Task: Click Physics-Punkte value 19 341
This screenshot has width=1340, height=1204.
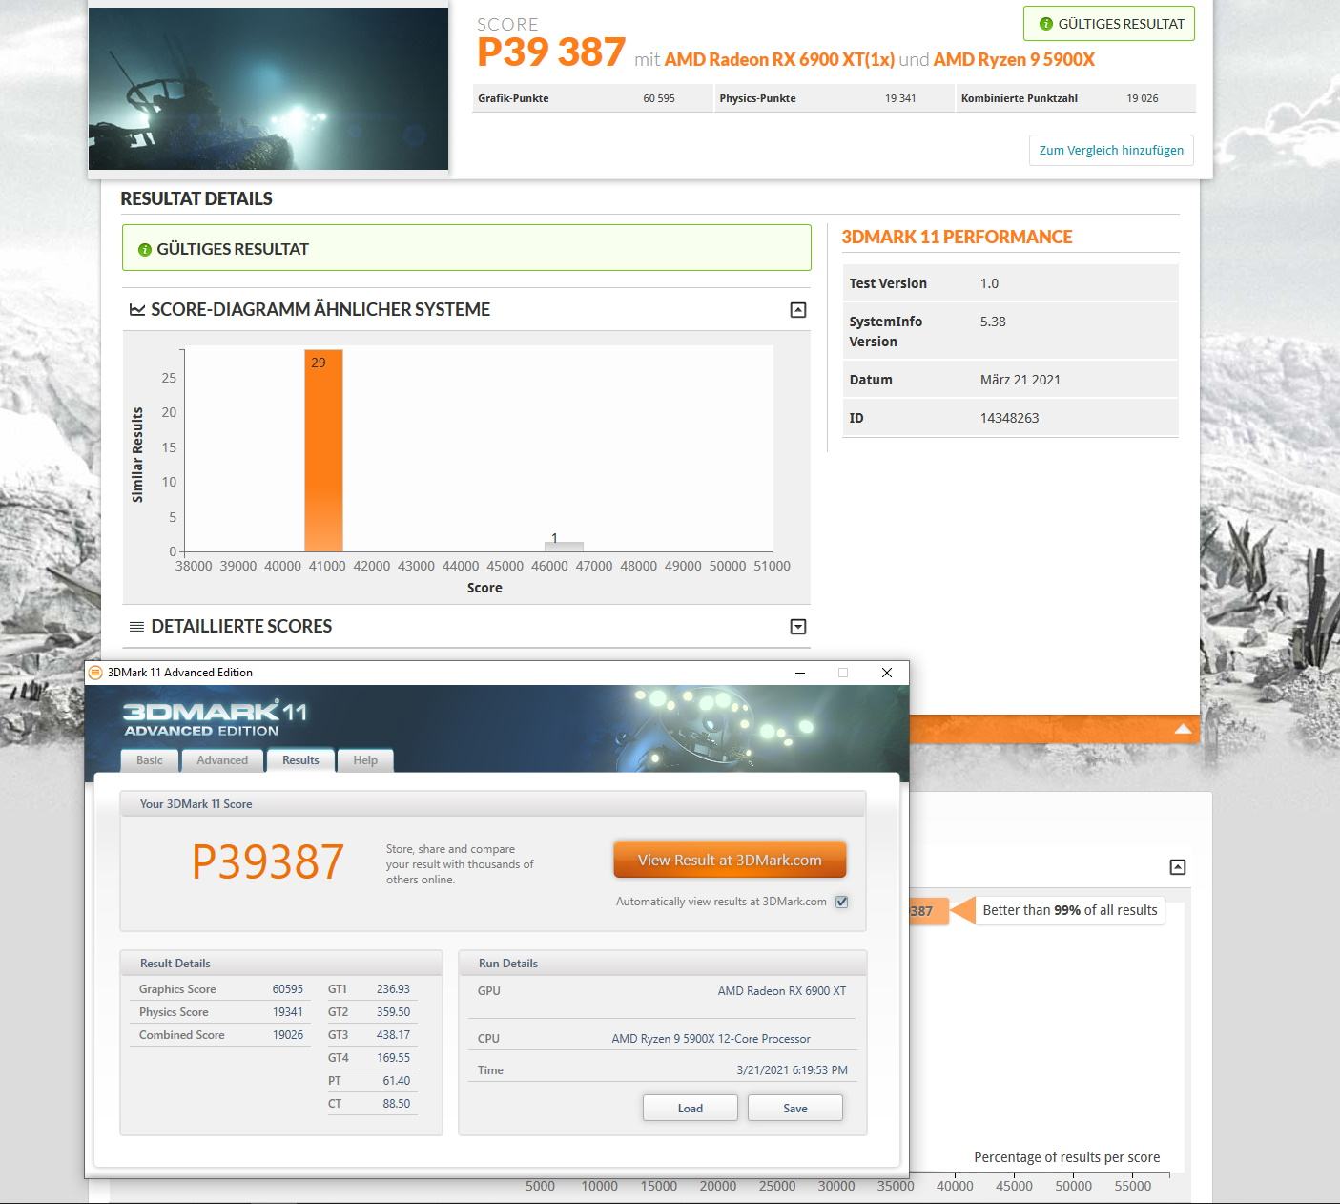Action: click(900, 98)
